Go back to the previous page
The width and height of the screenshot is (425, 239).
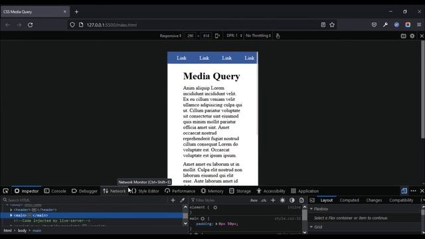[7, 25]
